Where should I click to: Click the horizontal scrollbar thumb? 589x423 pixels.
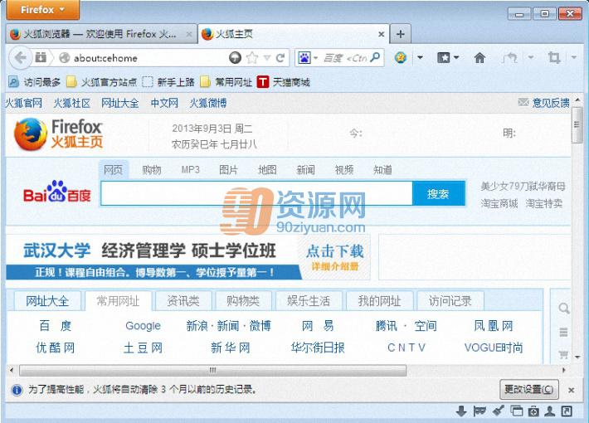[x=212, y=370]
